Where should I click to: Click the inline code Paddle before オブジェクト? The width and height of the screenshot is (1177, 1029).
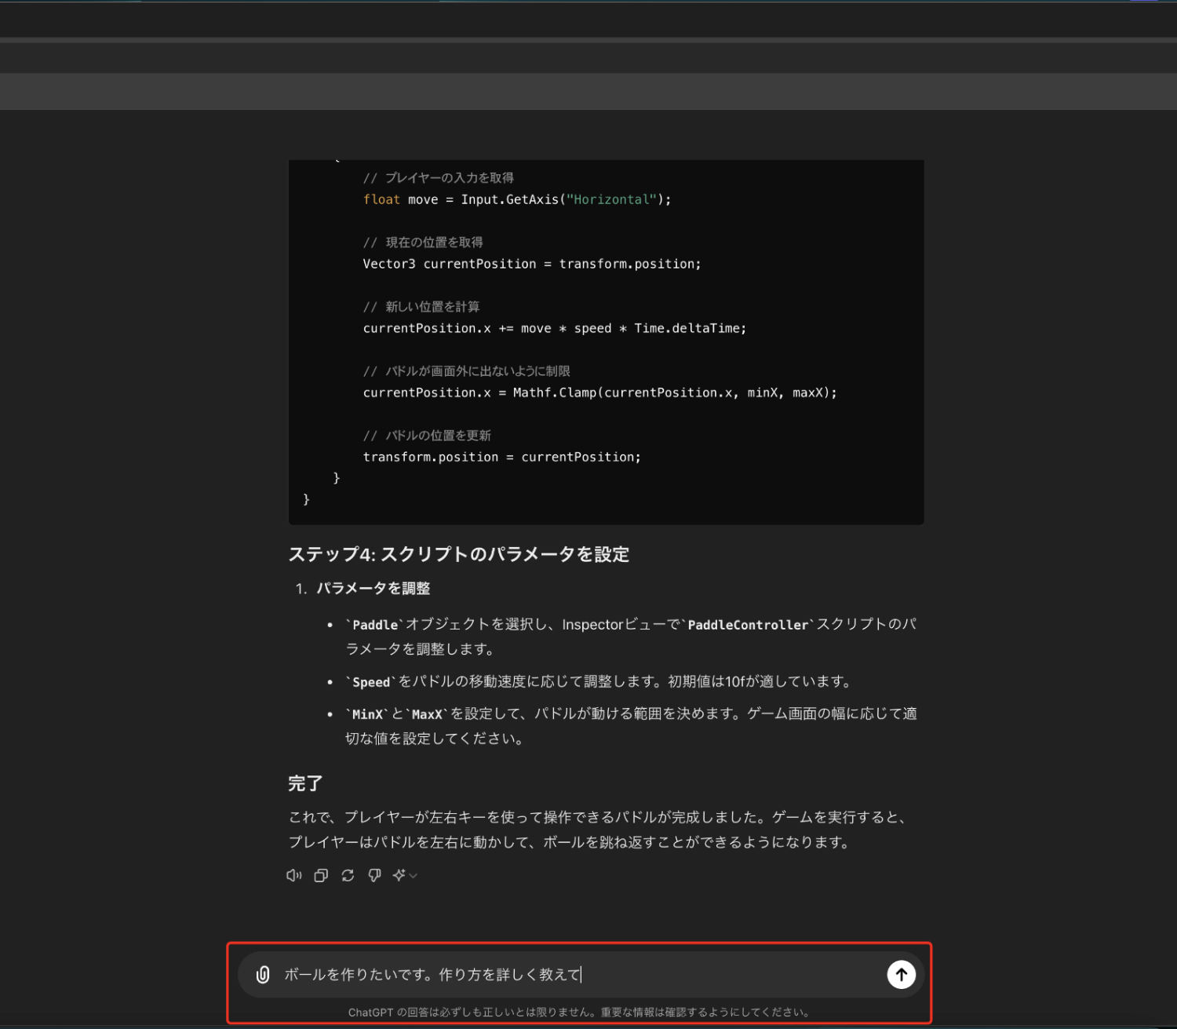click(x=375, y=625)
